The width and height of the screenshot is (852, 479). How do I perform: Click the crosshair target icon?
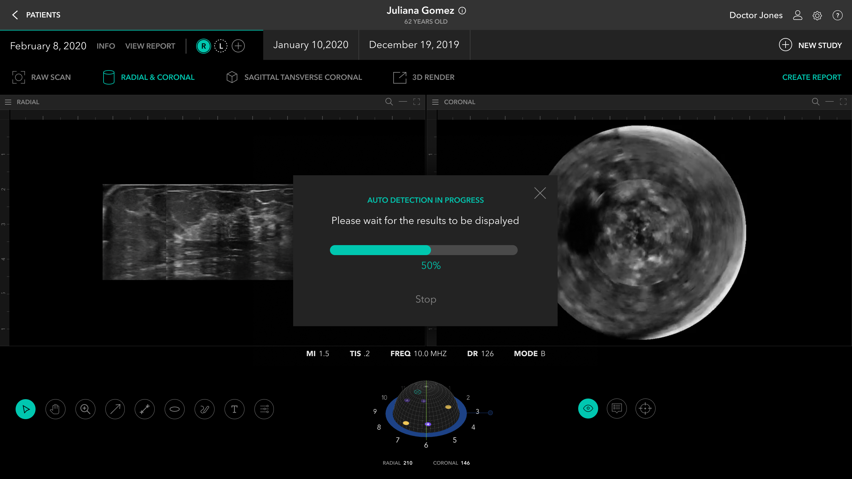[645, 409]
